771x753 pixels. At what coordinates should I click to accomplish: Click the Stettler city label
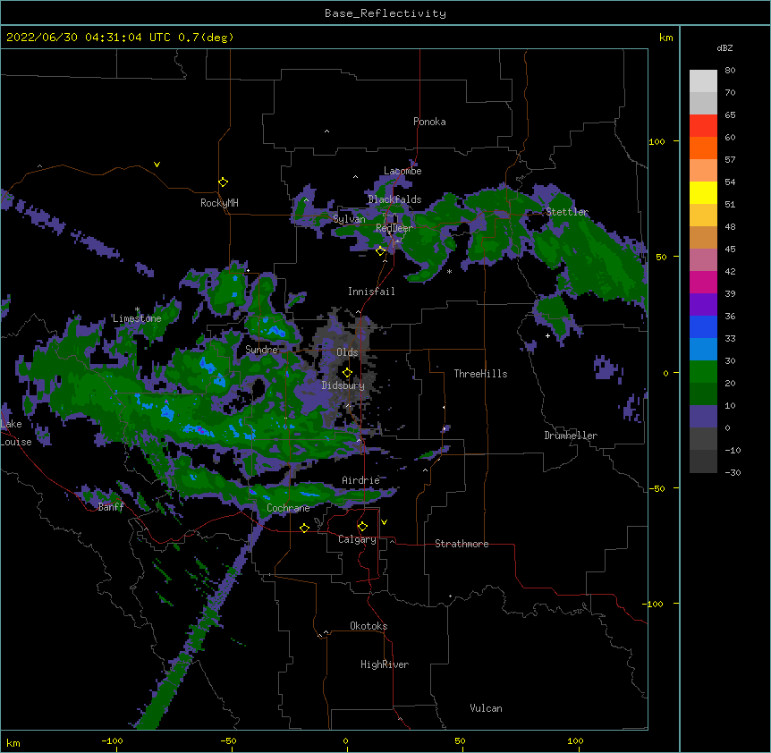(x=567, y=212)
